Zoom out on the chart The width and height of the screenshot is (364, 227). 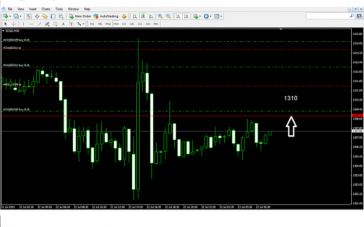[168, 16]
